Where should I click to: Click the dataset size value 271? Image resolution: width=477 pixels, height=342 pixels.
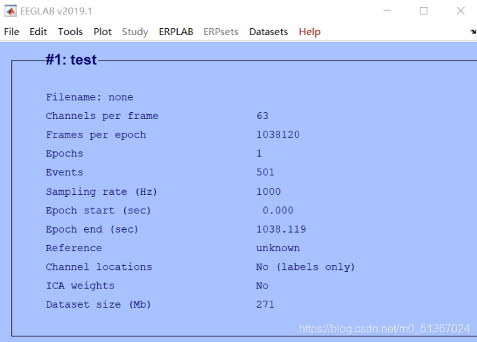[265, 305]
